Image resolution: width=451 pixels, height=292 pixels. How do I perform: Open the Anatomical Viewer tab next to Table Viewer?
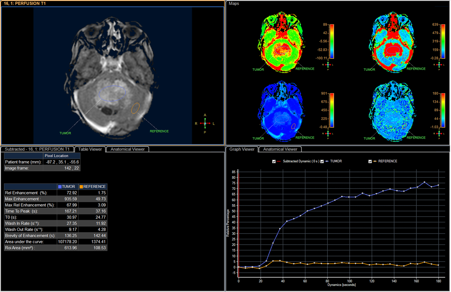pos(128,149)
